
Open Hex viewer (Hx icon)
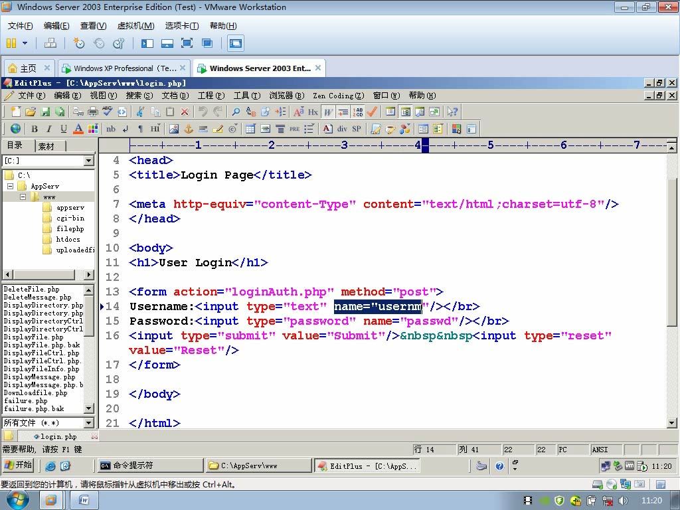click(x=313, y=112)
